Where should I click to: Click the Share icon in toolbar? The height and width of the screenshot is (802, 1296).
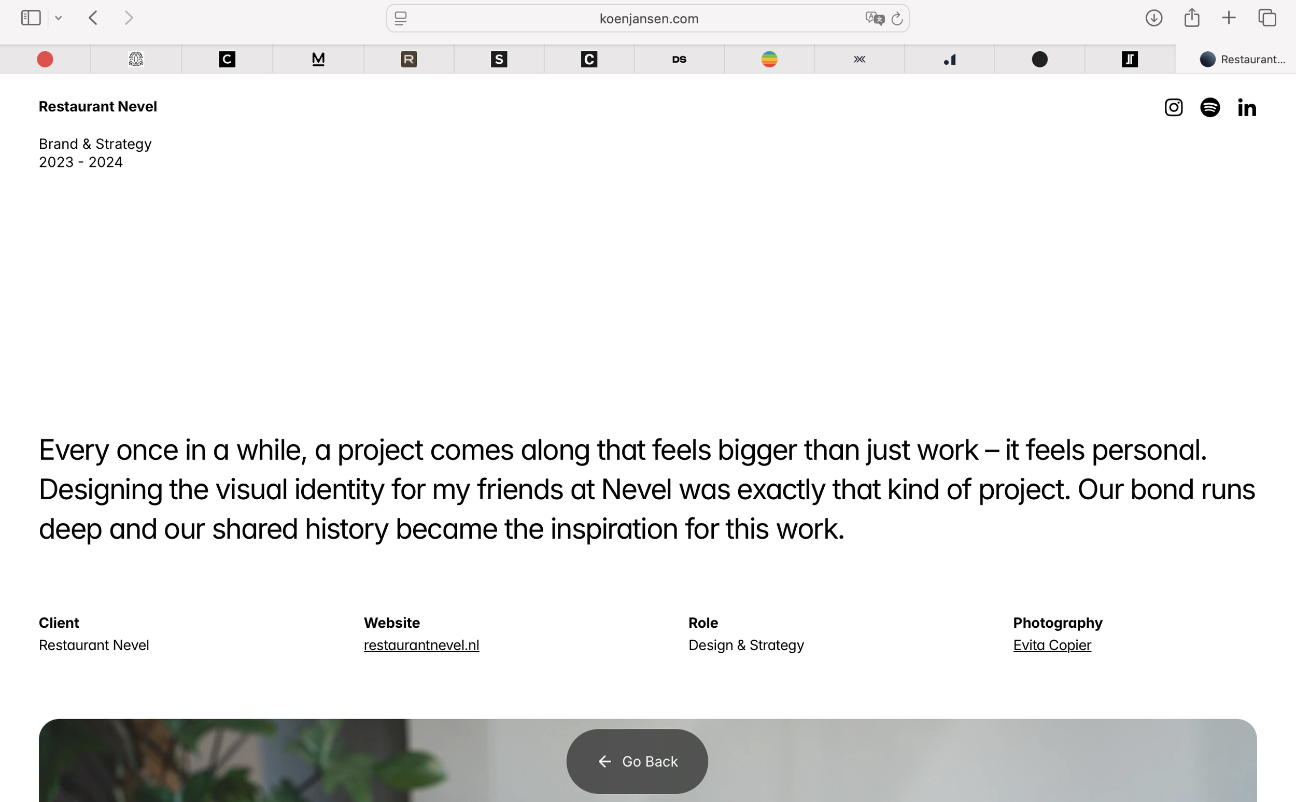coord(1191,18)
